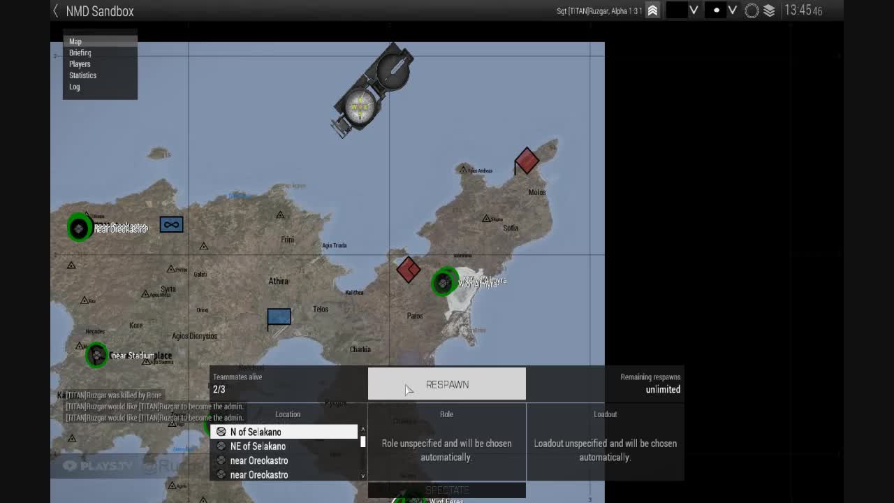Screen dimensions: 894x503
Task: Open the Statistics menu item
Action: pos(100,75)
